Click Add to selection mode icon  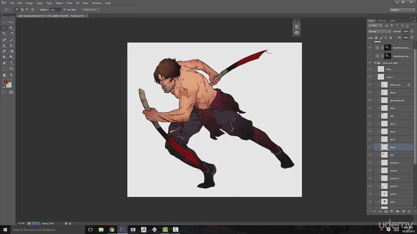(22, 9)
